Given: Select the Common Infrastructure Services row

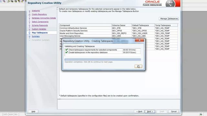Looking at the screenshot, I should (118, 28).
